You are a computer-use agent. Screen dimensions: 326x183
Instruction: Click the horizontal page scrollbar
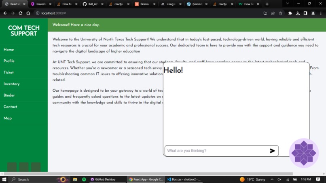pos(148,174)
